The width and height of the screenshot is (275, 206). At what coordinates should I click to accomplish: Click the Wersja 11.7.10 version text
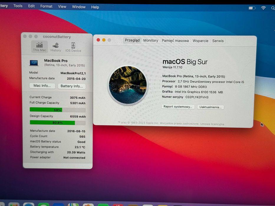coord(172,67)
